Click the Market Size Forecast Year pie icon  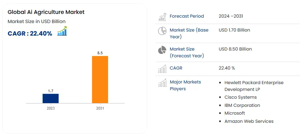tap(162, 50)
